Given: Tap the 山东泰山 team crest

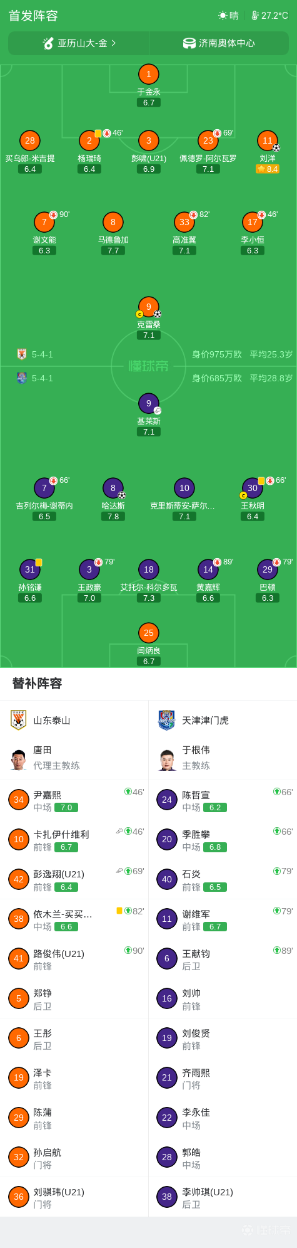Looking at the screenshot, I should 19,720.
